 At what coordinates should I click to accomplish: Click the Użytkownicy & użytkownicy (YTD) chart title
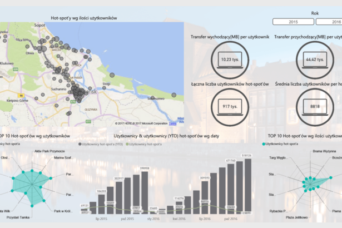166,136
